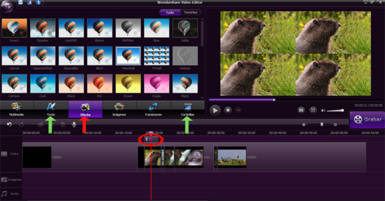
Task: Select the Cool effect thumbnail
Action: click(x=43, y=83)
